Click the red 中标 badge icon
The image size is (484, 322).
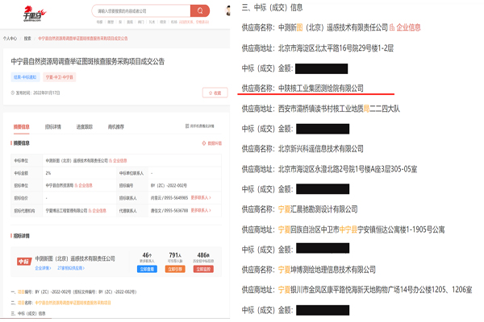tap(23, 262)
